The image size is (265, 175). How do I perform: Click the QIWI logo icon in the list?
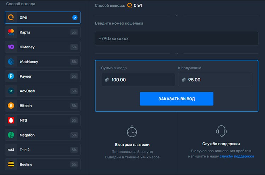coord(11,18)
